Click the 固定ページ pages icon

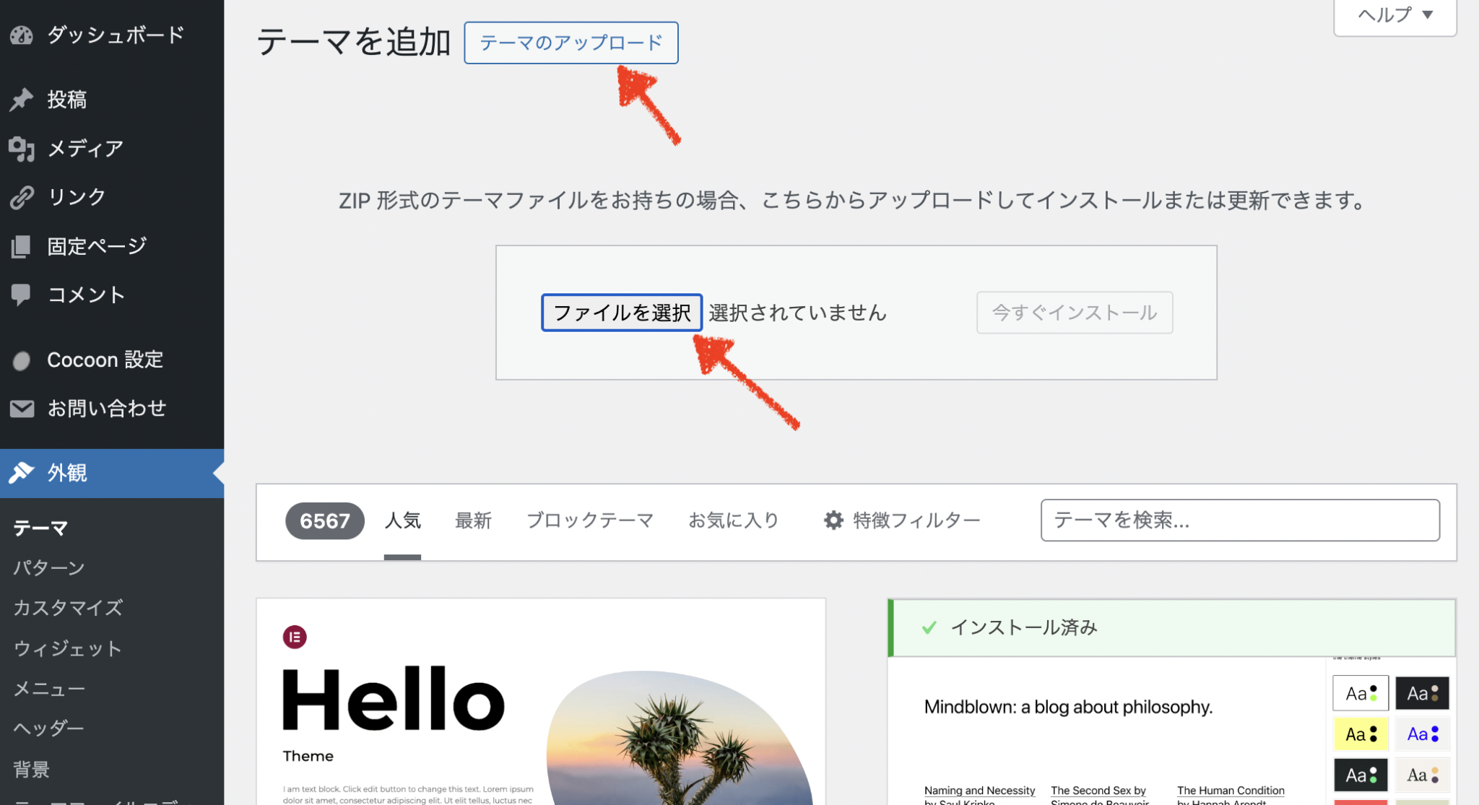[22, 245]
